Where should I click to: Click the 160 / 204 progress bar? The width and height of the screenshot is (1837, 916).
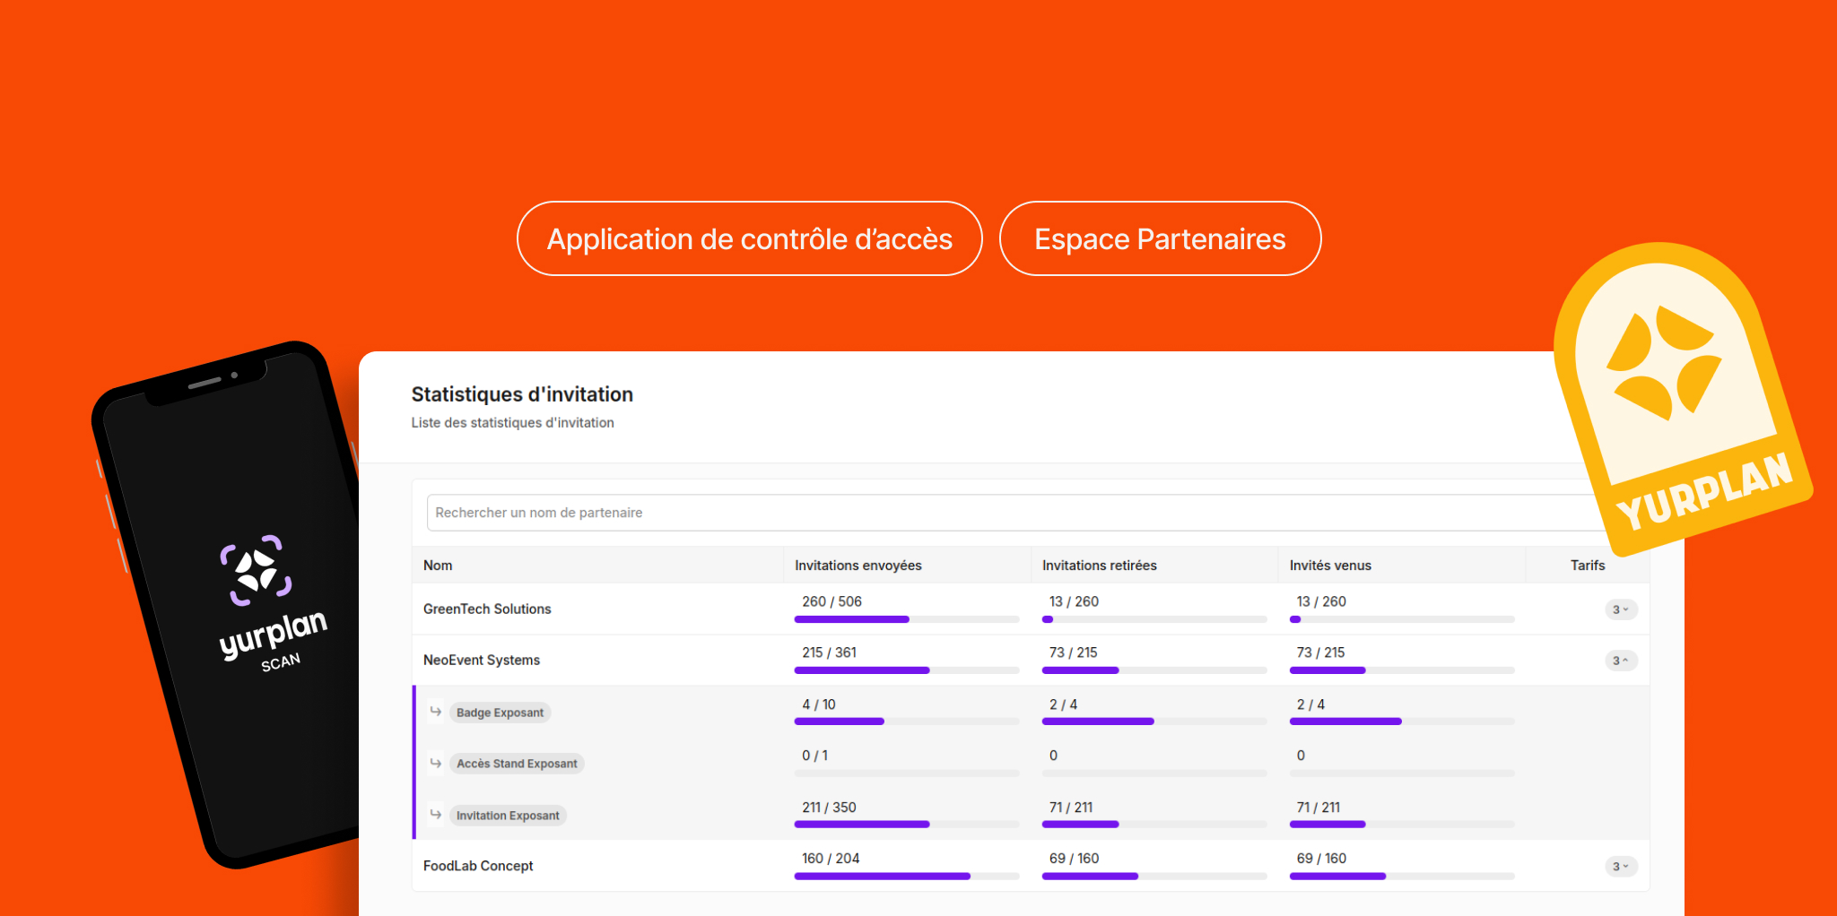907,877
